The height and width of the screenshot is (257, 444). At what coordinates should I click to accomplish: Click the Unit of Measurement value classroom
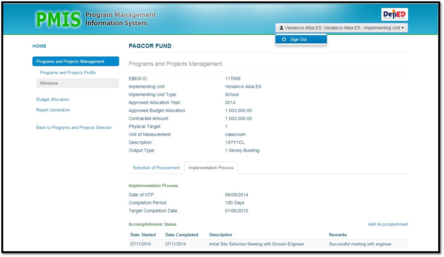tap(235, 135)
